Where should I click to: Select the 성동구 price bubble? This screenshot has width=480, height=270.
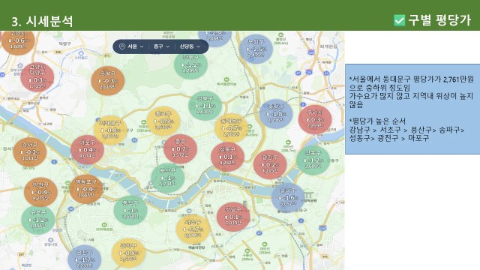click(227, 157)
